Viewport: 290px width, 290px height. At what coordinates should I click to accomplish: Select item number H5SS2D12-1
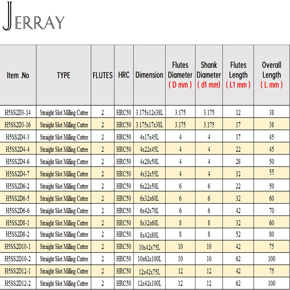click(x=17, y=271)
